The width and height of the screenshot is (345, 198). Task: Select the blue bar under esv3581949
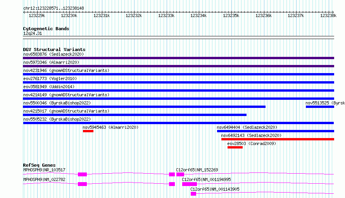178,90
